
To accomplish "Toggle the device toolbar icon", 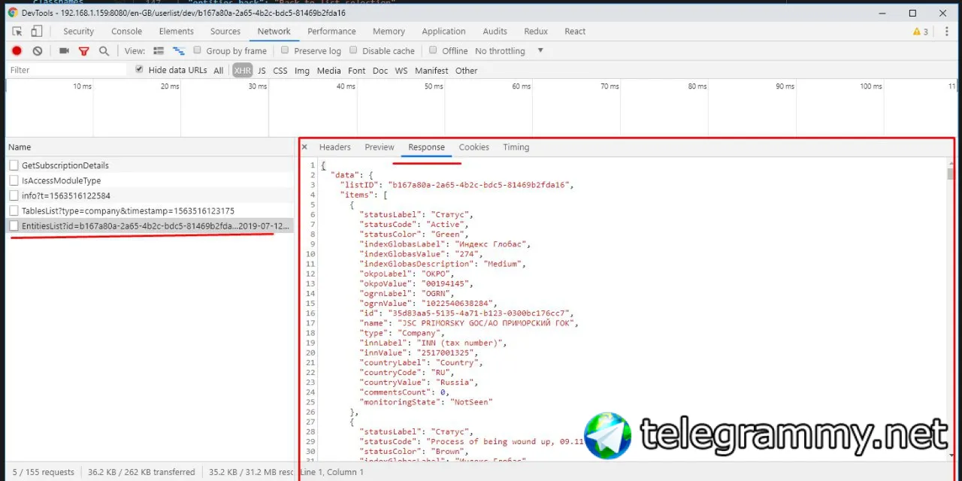I will click(37, 32).
